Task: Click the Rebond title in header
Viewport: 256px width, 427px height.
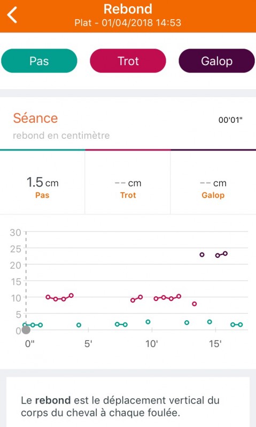Action: [x=128, y=9]
